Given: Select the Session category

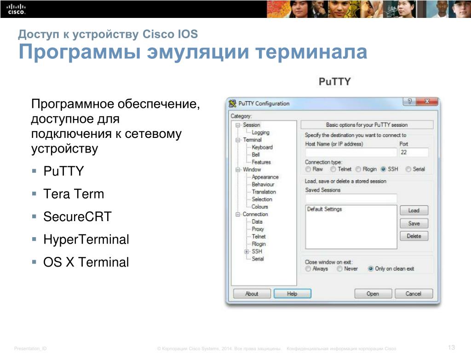Looking at the screenshot, I should click(252, 125).
